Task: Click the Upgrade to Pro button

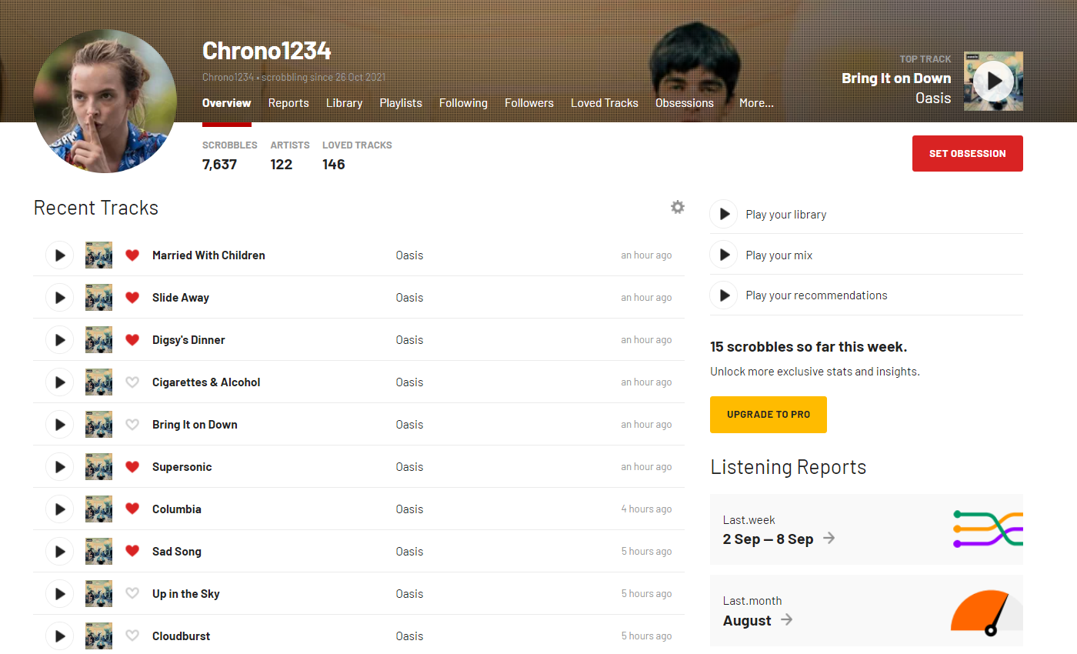Action: (769, 415)
